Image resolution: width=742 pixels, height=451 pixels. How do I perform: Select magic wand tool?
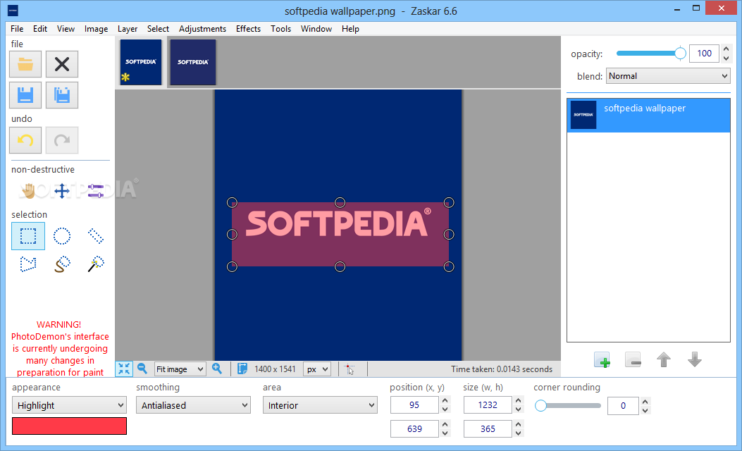click(x=96, y=264)
